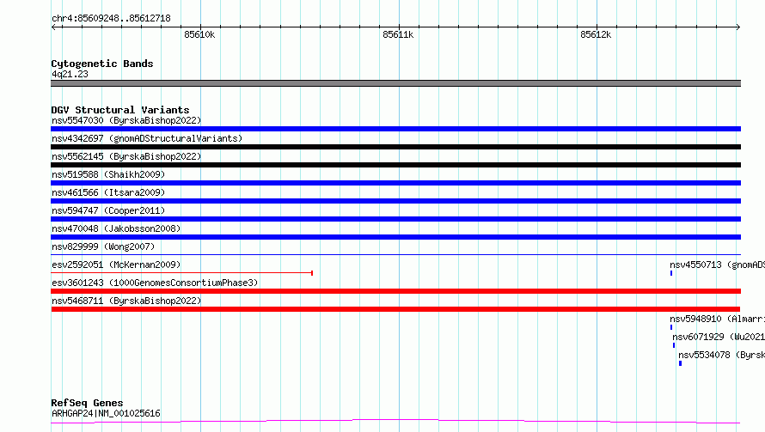Click nsv5547030 (ByrskaBishop2022) label
Image resolution: width=765 pixels, height=432 pixels.
click(x=126, y=120)
